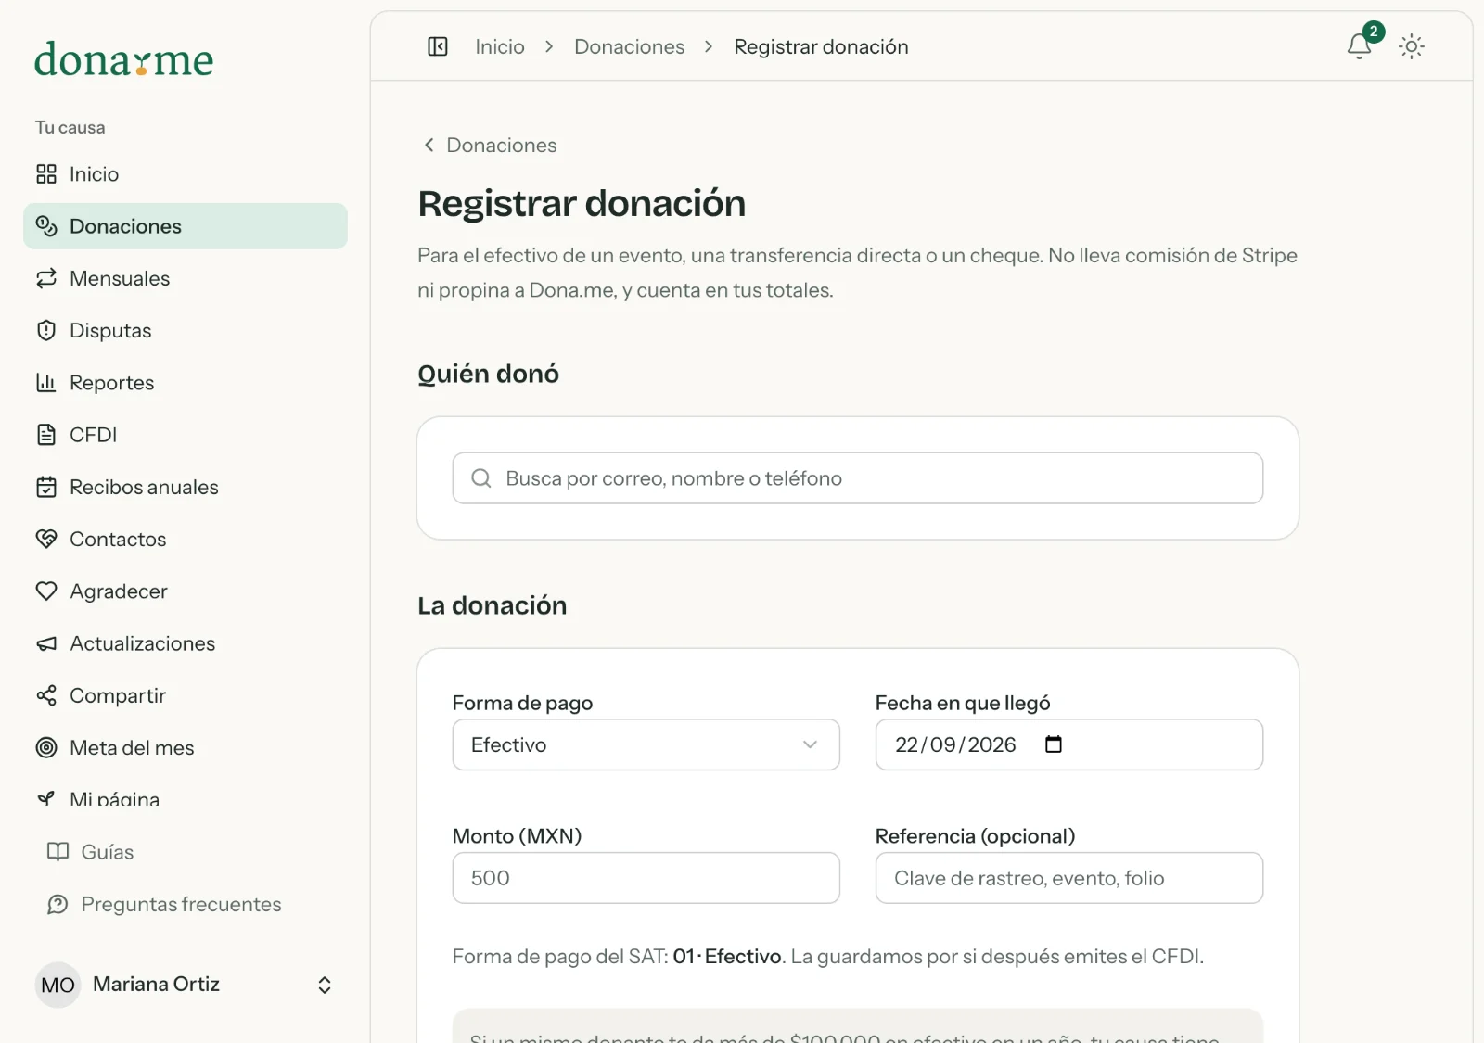This screenshot has height=1043, width=1484.
Task: Open Preguntas frecuentes text link
Action: [181, 904]
